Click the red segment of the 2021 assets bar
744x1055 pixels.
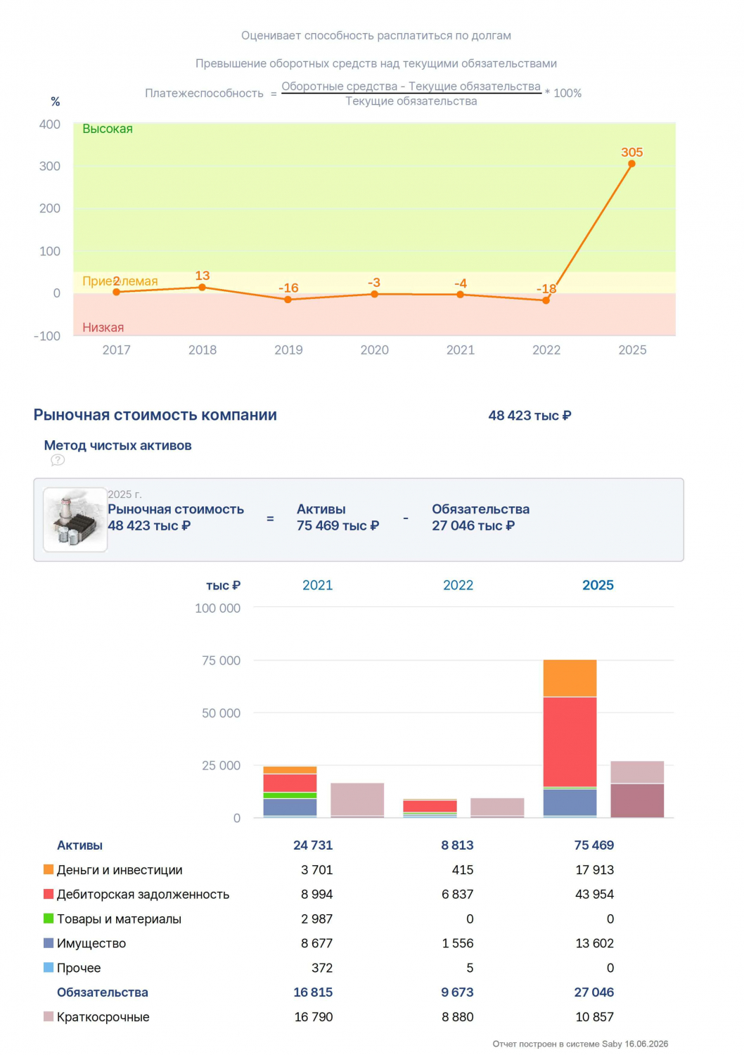[x=290, y=783]
